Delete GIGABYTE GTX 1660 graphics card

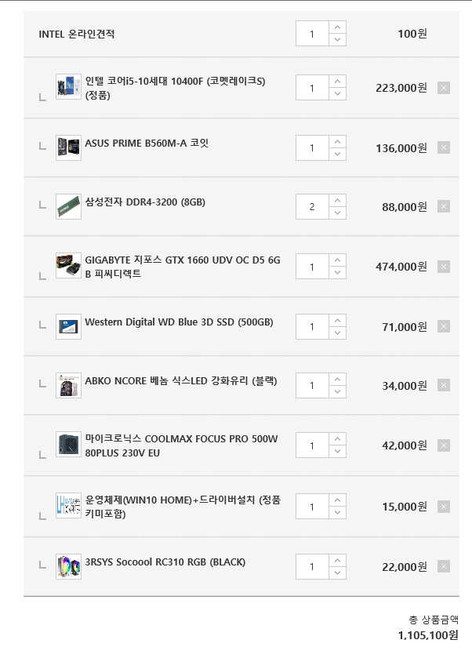tap(444, 267)
